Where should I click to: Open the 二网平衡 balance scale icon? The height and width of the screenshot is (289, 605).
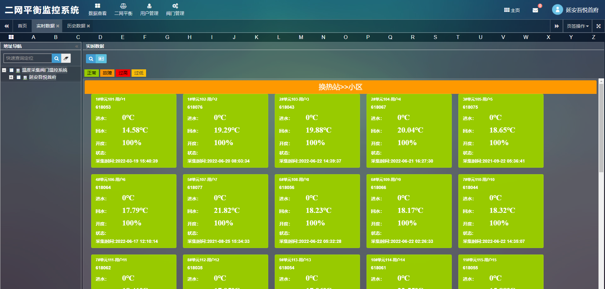pos(123,6)
